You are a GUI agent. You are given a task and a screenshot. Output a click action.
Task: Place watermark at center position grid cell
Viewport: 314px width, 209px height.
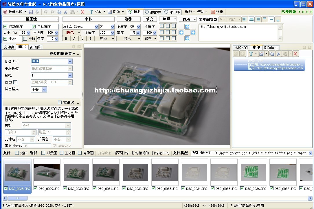(x=168, y=32)
